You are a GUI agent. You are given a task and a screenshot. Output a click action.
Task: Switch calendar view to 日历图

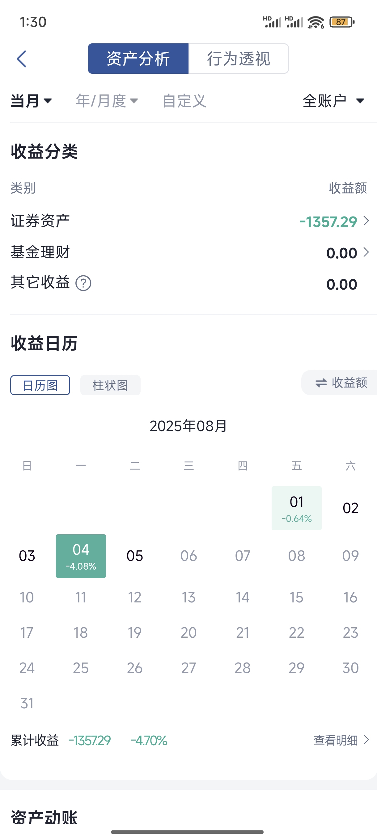[x=40, y=385]
